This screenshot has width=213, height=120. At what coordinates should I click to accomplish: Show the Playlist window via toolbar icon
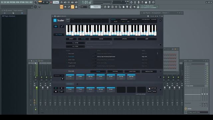(x=105, y=7)
